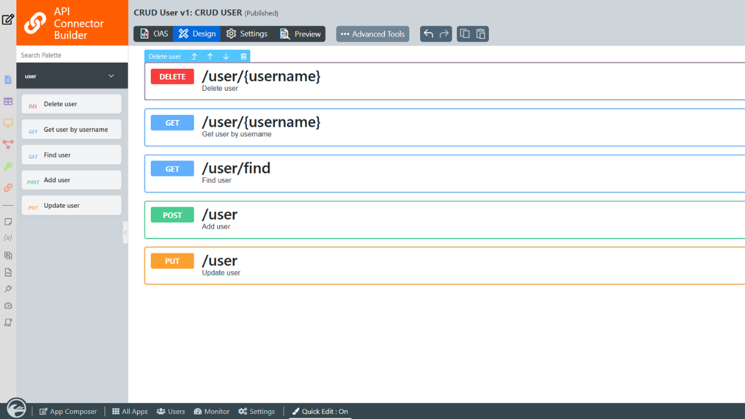This screenshot has height=419, width=745.
Task: Click the edit pencil icon top-left
Action: (x=8, y=20)
